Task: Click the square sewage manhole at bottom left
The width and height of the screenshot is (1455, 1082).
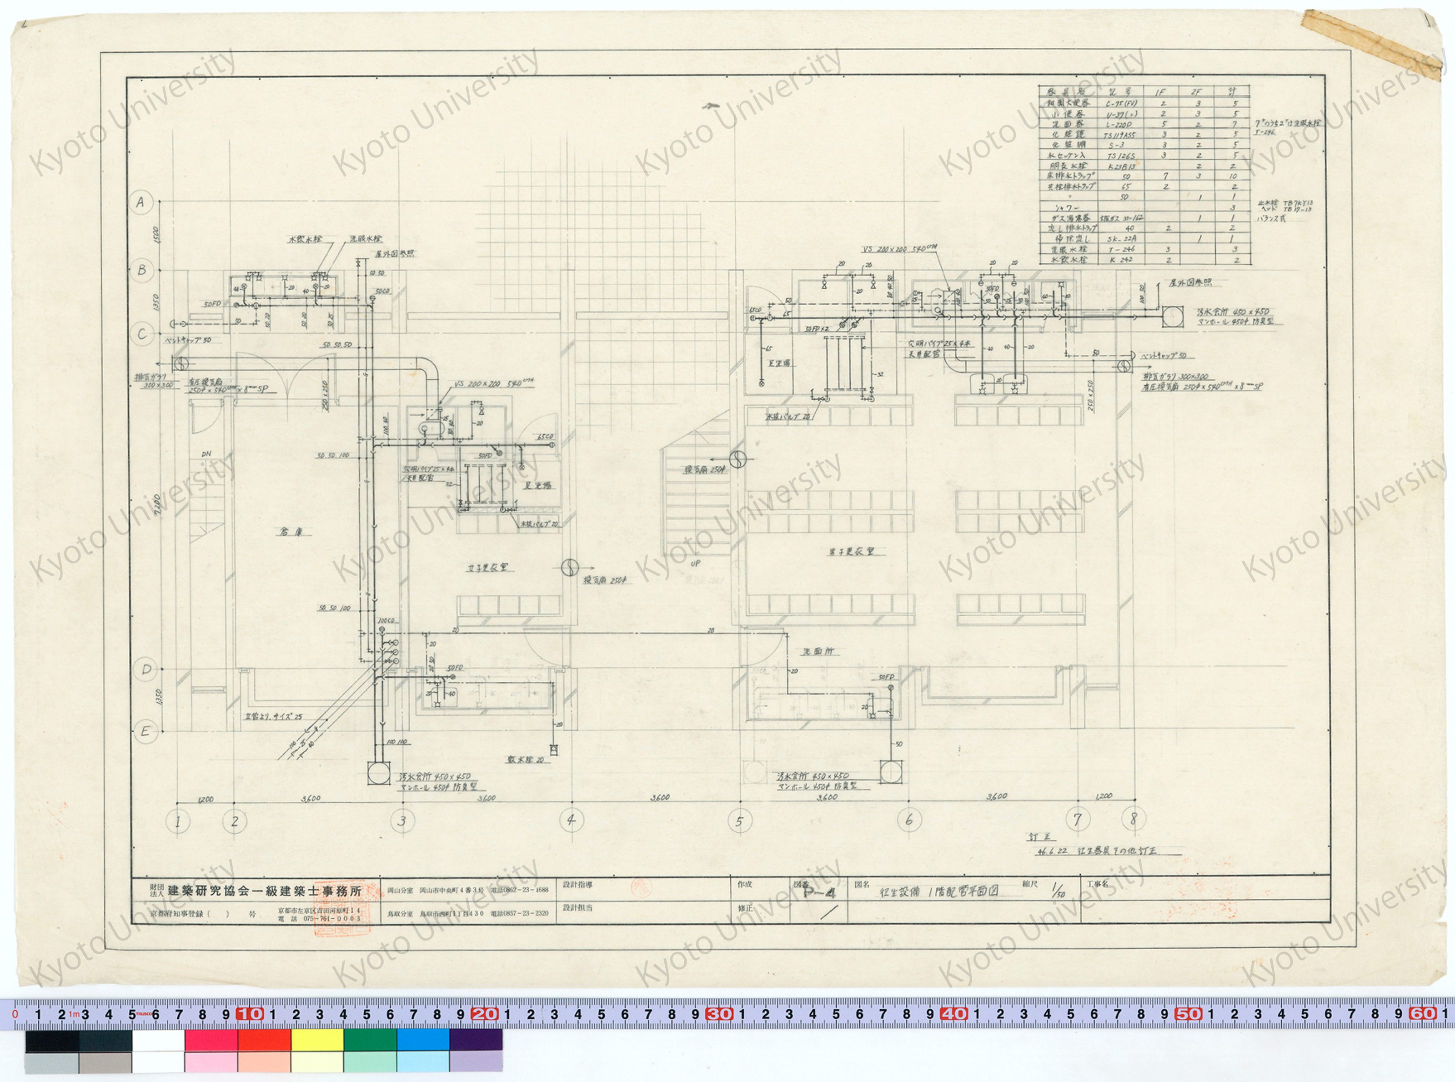Action: [380, 773]
